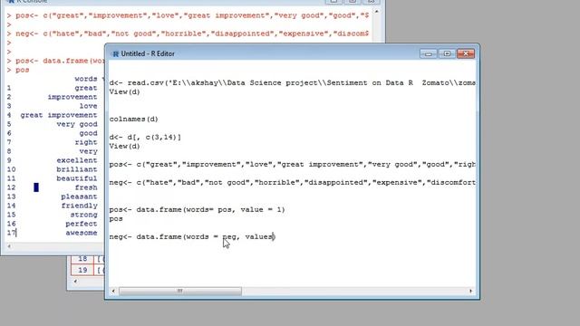Click the R Editor scroll left arrow
Viewport: 580px width, 326px height.
coord(113,292)
